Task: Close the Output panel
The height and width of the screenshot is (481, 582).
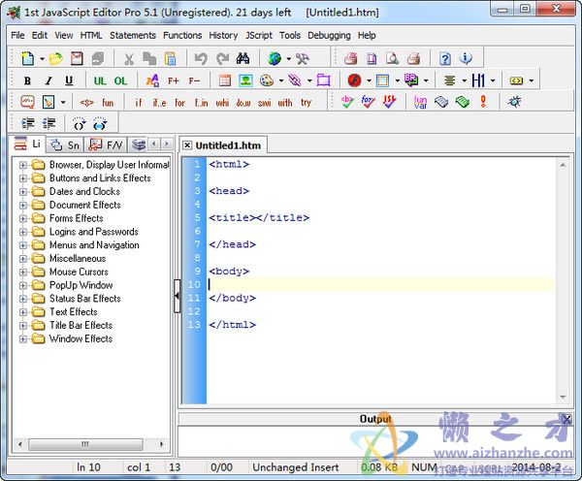Action: [566, 419]
